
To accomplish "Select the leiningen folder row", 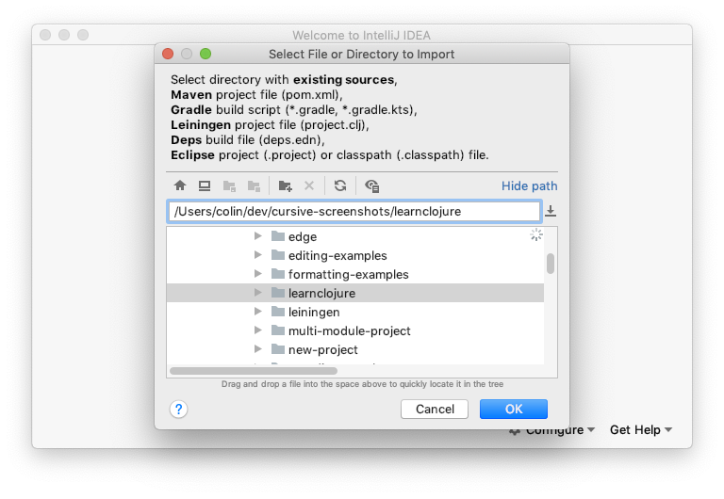I will (x=355, y=313).
